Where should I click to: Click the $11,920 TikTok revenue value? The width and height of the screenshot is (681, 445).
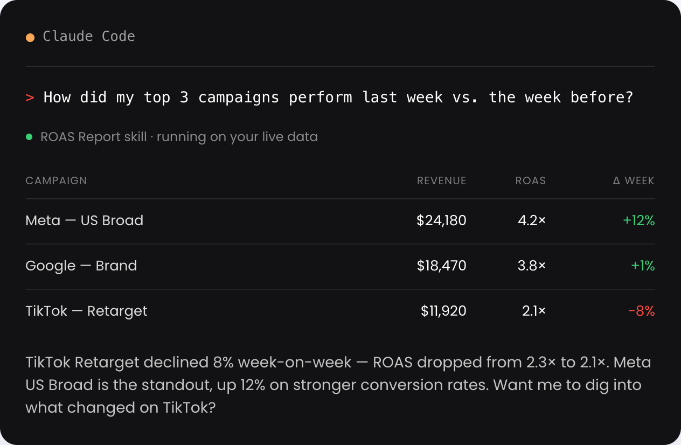[x=444, y=311]
